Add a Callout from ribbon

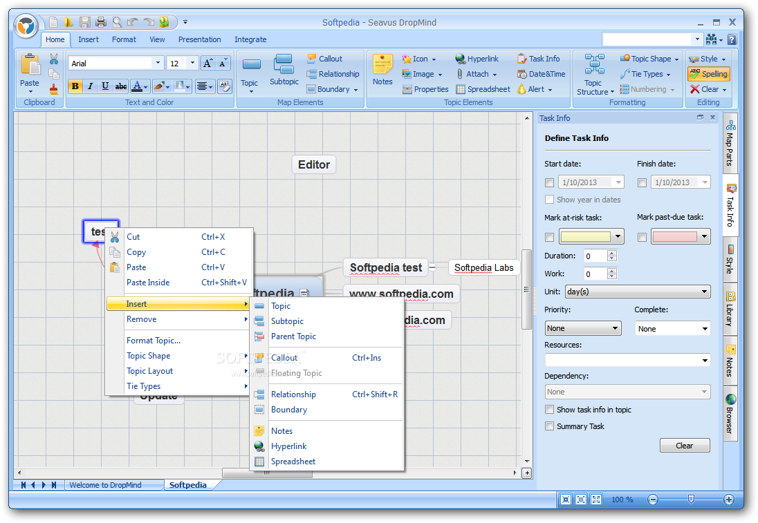pyautogui.click(x=324, y=59)
